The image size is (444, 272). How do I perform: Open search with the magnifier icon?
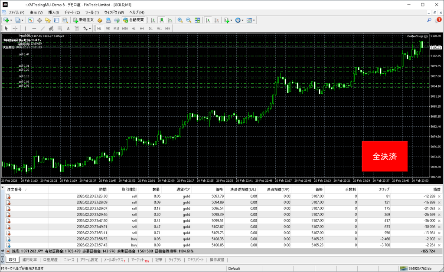(429, 20)
